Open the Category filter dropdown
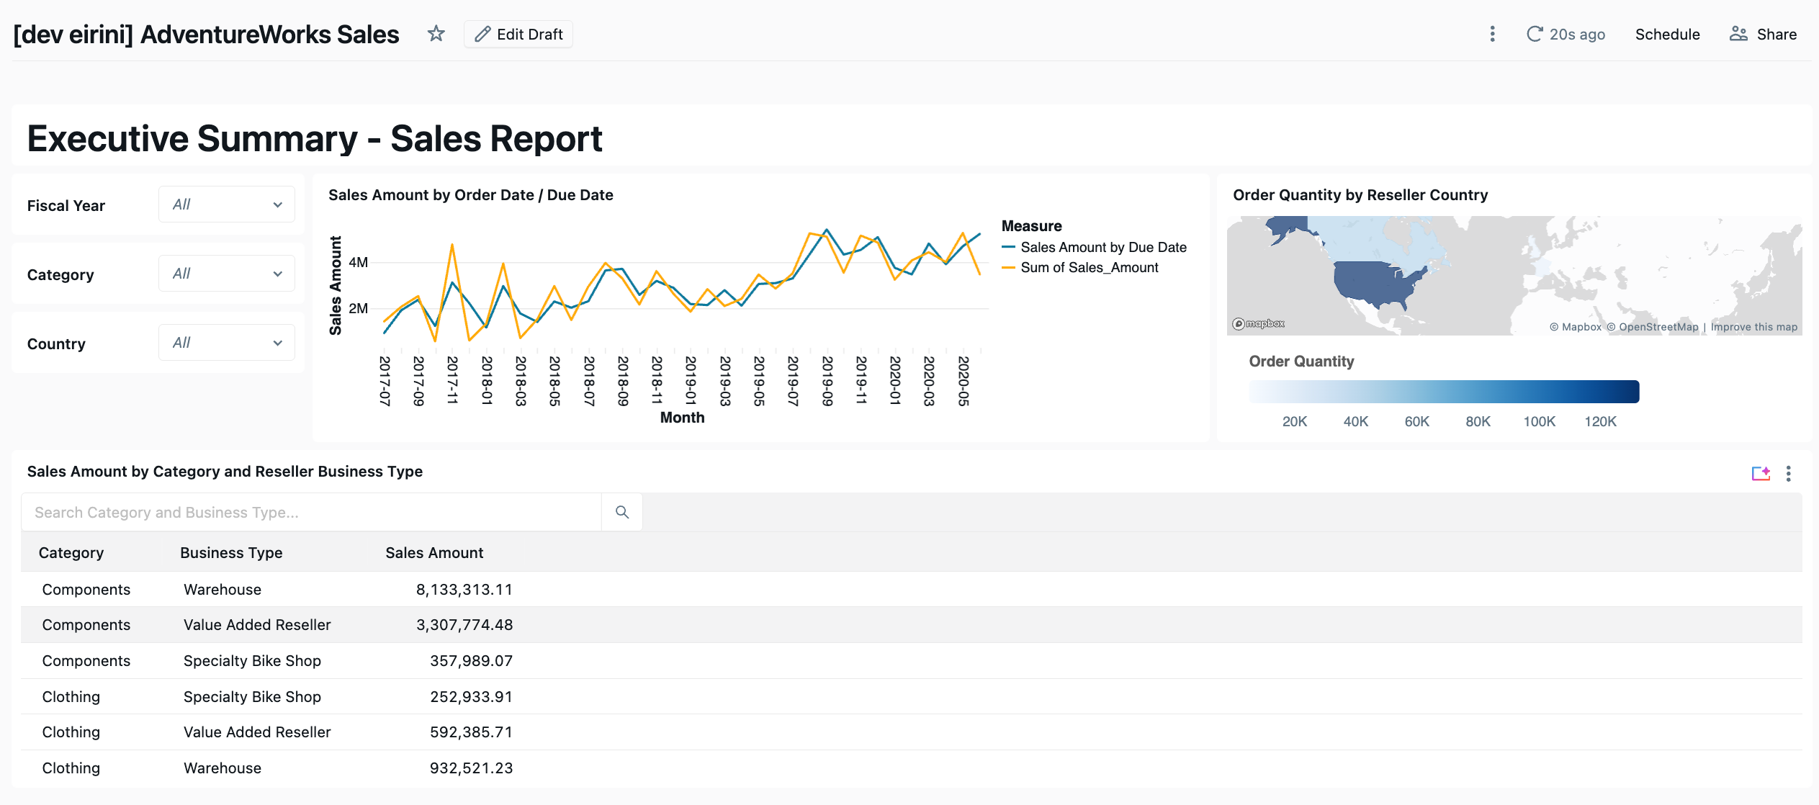This screenshot has width=1819, height=805. (x=226, y=274)
